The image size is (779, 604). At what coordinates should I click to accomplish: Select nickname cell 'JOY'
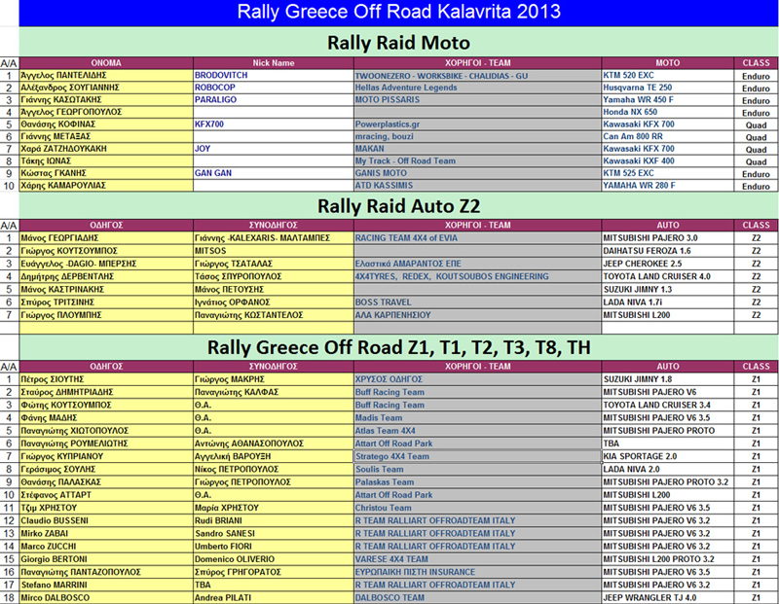(274, 149)
